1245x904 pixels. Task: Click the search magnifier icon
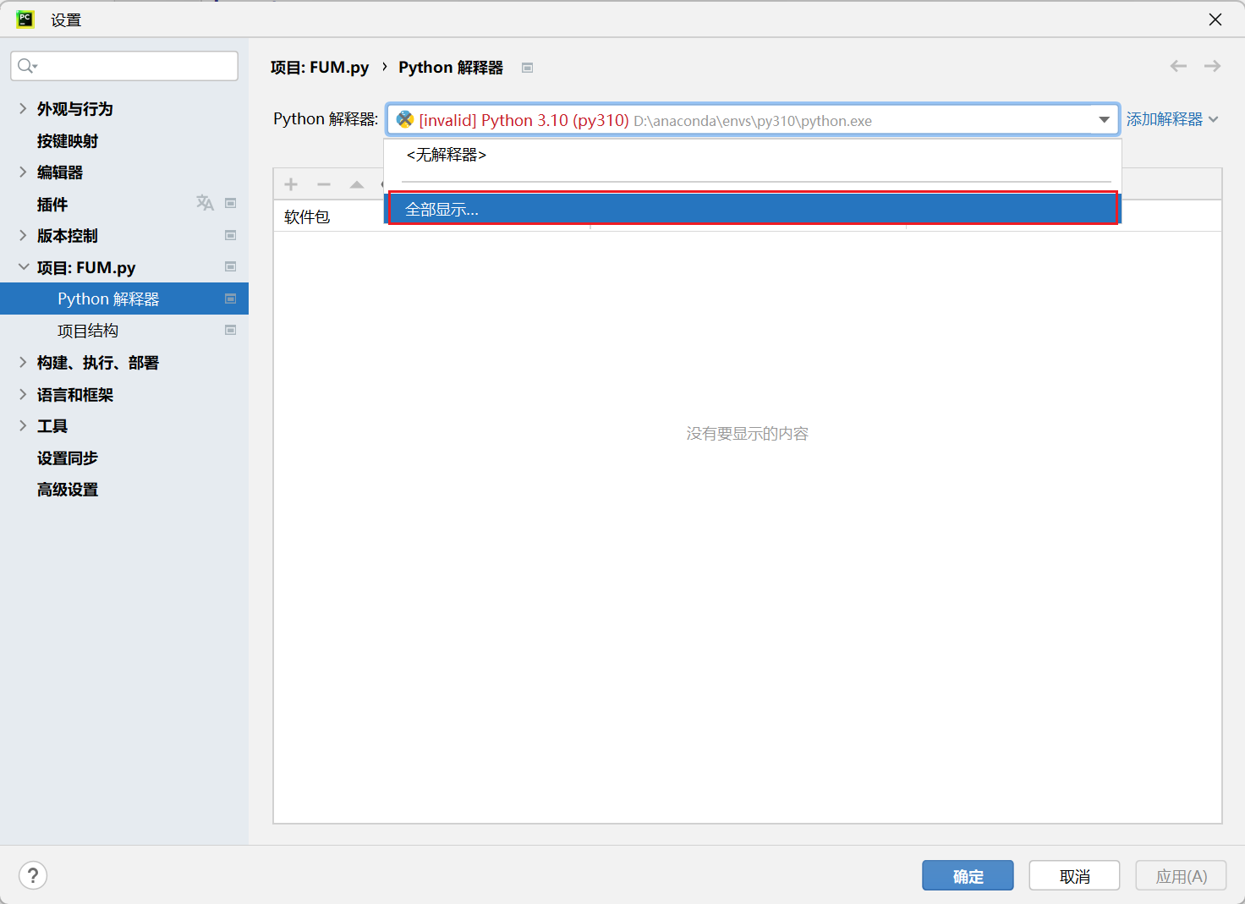coord(26,66)
